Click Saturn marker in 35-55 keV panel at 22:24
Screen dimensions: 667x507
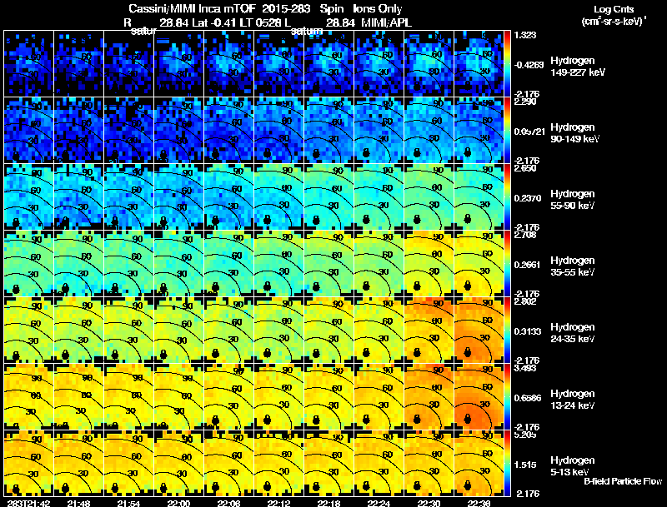[x=366, y=286]
